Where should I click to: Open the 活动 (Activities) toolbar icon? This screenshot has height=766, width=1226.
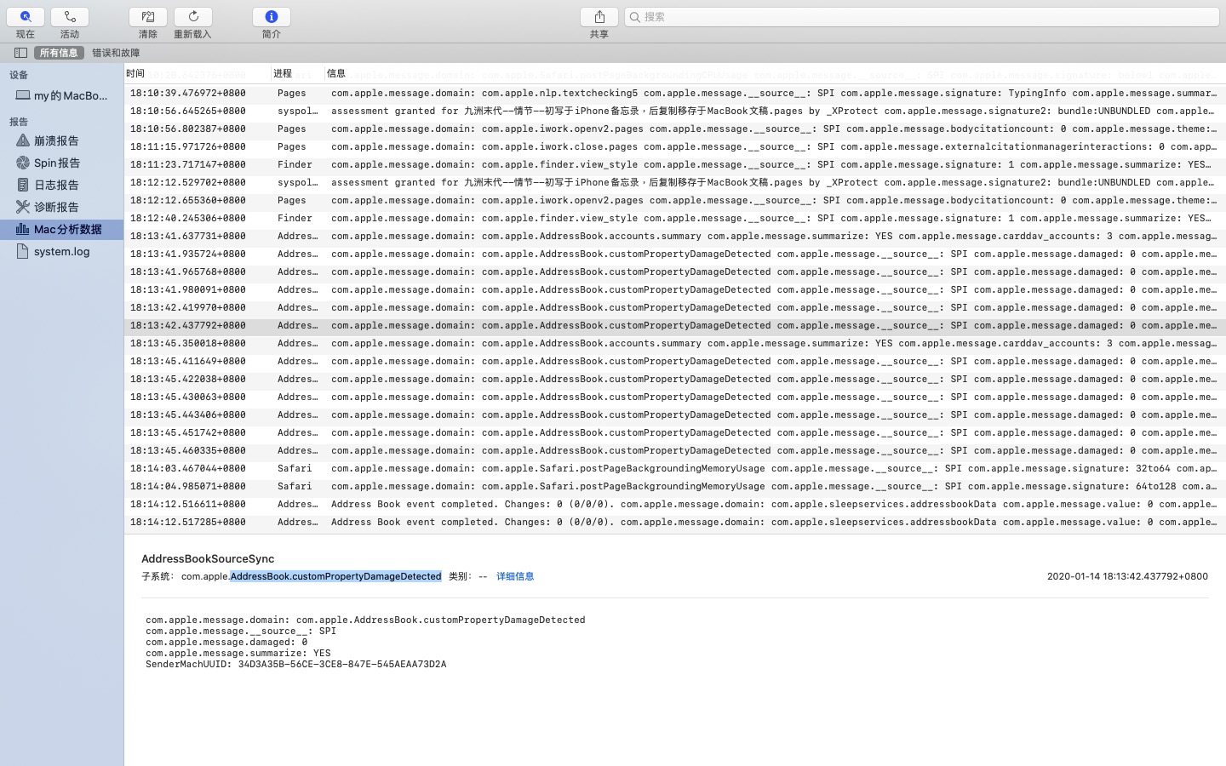70,16
